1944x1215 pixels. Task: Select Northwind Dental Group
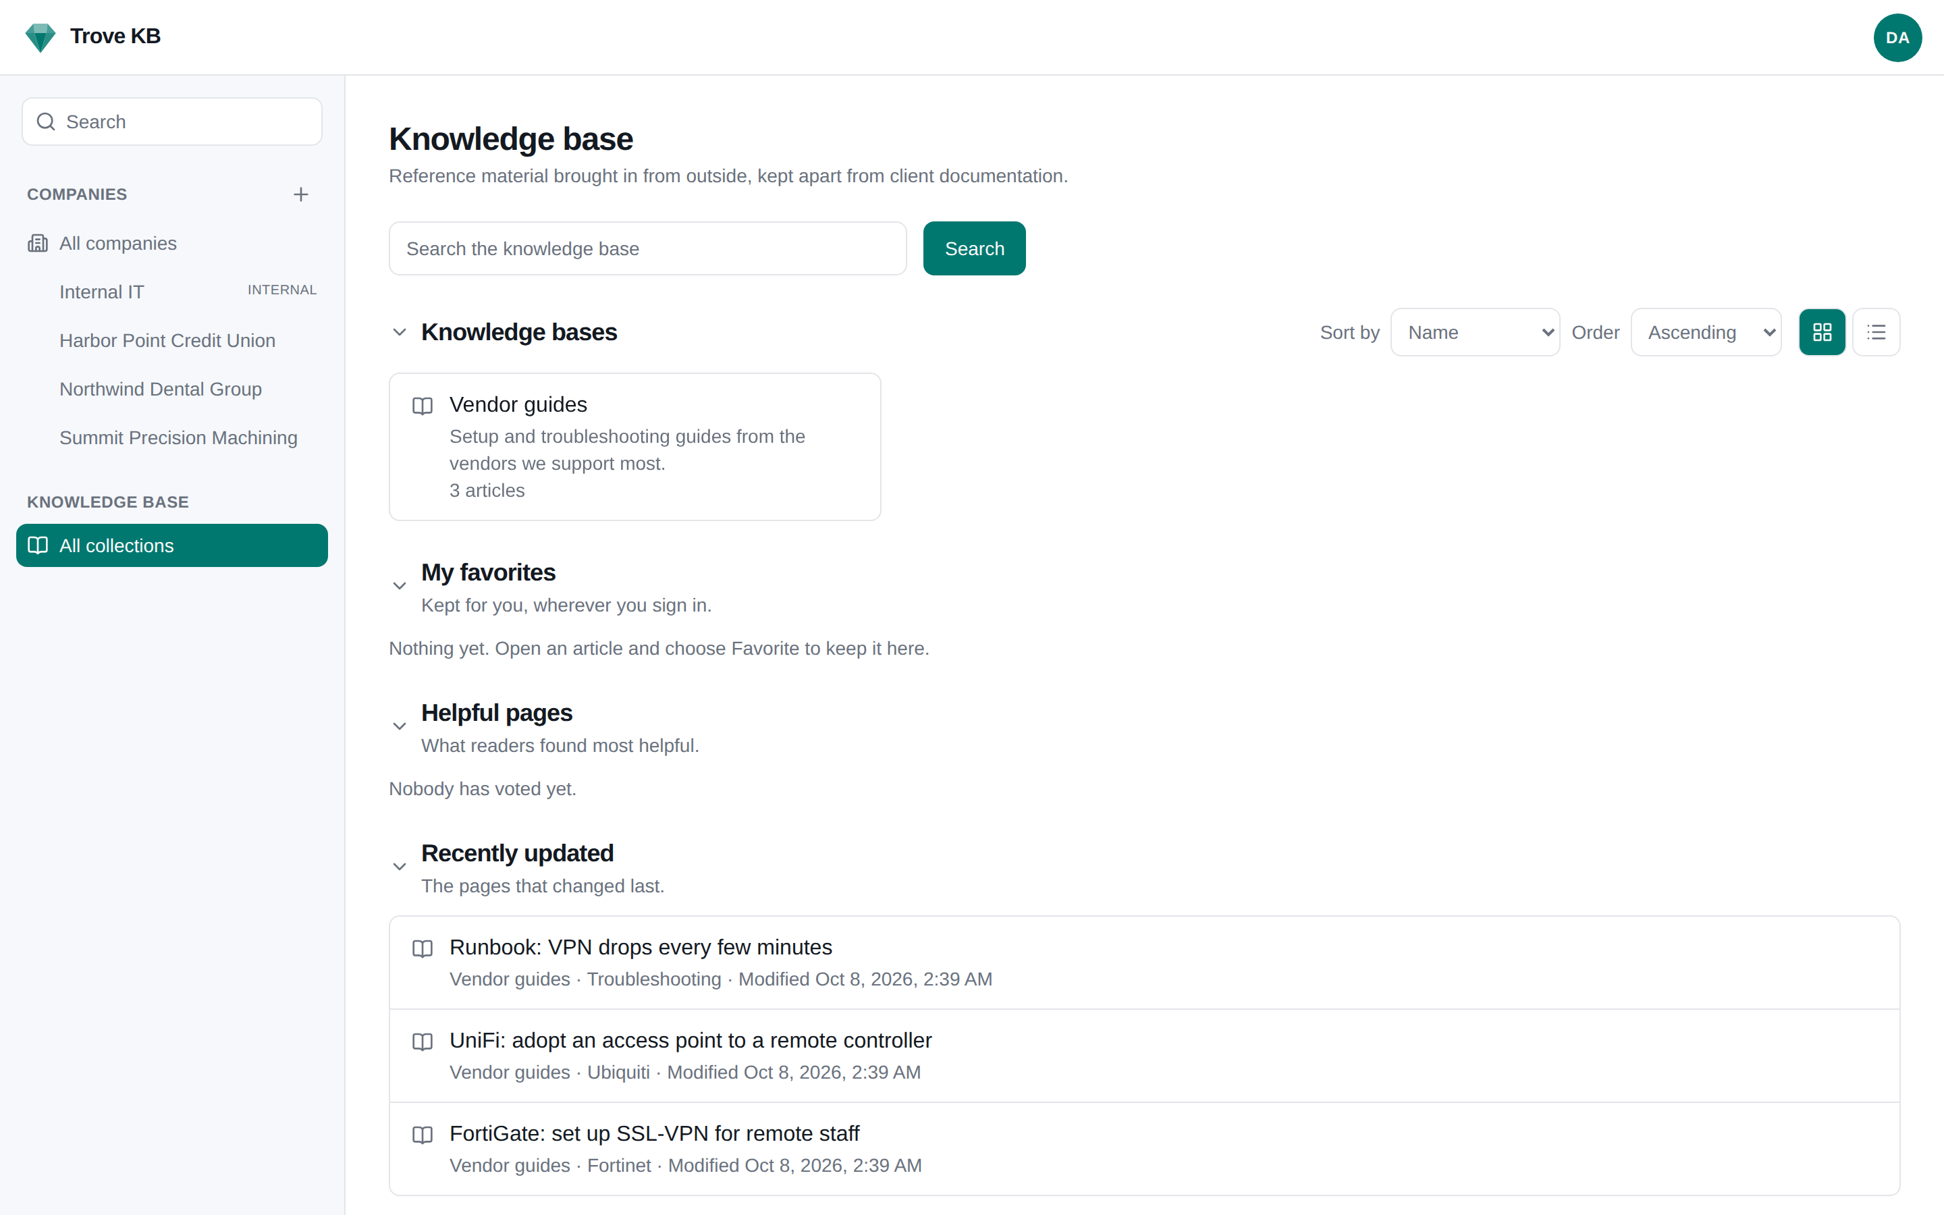(172, 389)
